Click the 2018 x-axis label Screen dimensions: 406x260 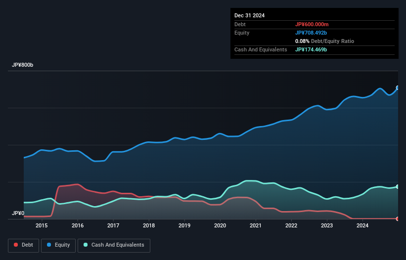(149, 225)
